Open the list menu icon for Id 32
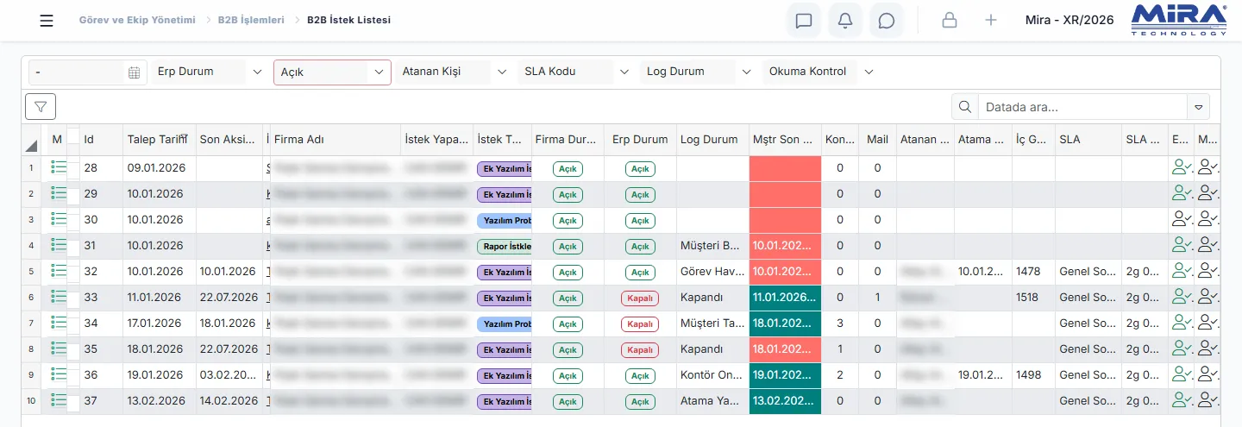Image resolution: width=1242 pixels, height=427 pixels. tap(59, 271)
